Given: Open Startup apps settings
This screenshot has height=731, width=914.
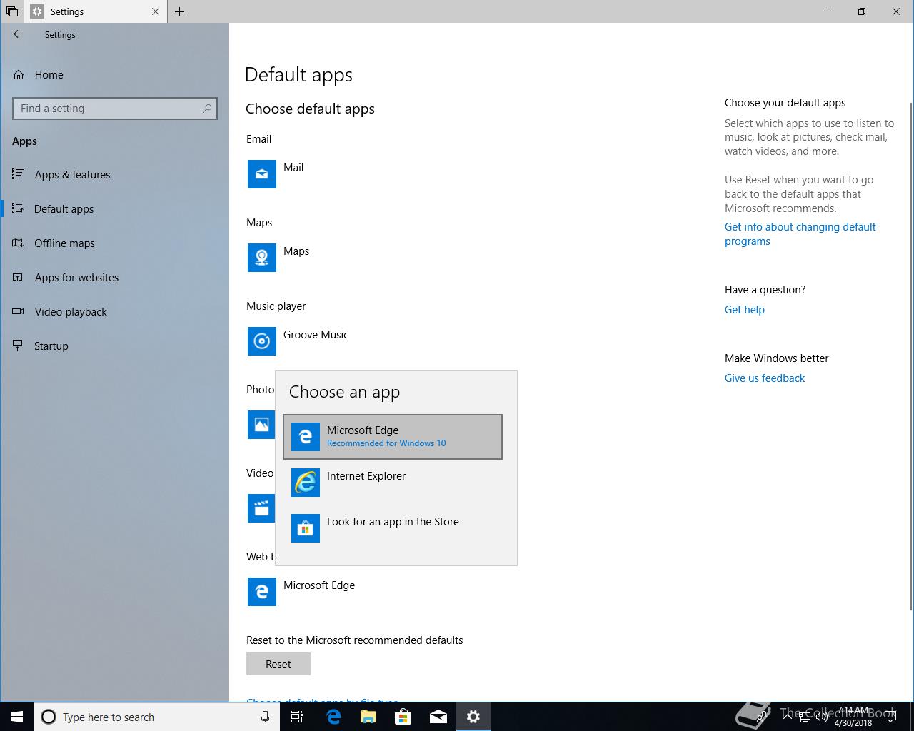Looking at the screenshot, I should click(51, 346).
